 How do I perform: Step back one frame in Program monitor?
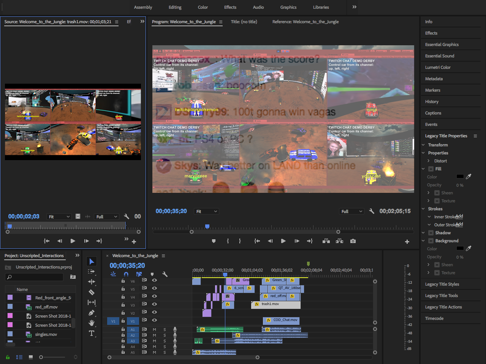pos(270,241)
